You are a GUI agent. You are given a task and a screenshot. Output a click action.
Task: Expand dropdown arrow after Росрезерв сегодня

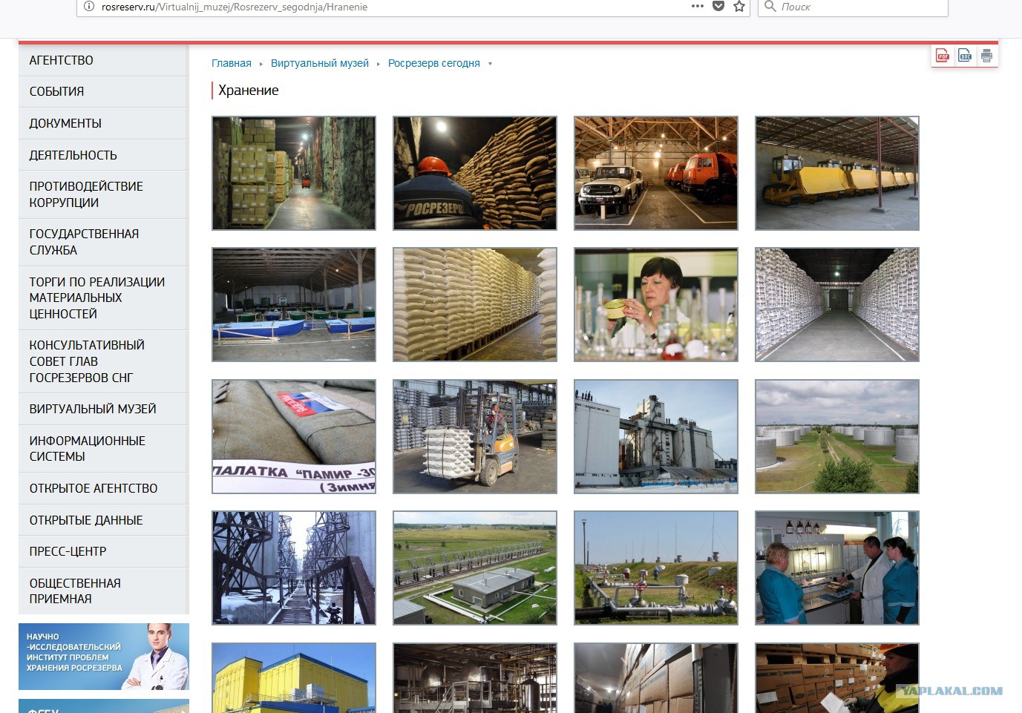coord(490,64)
